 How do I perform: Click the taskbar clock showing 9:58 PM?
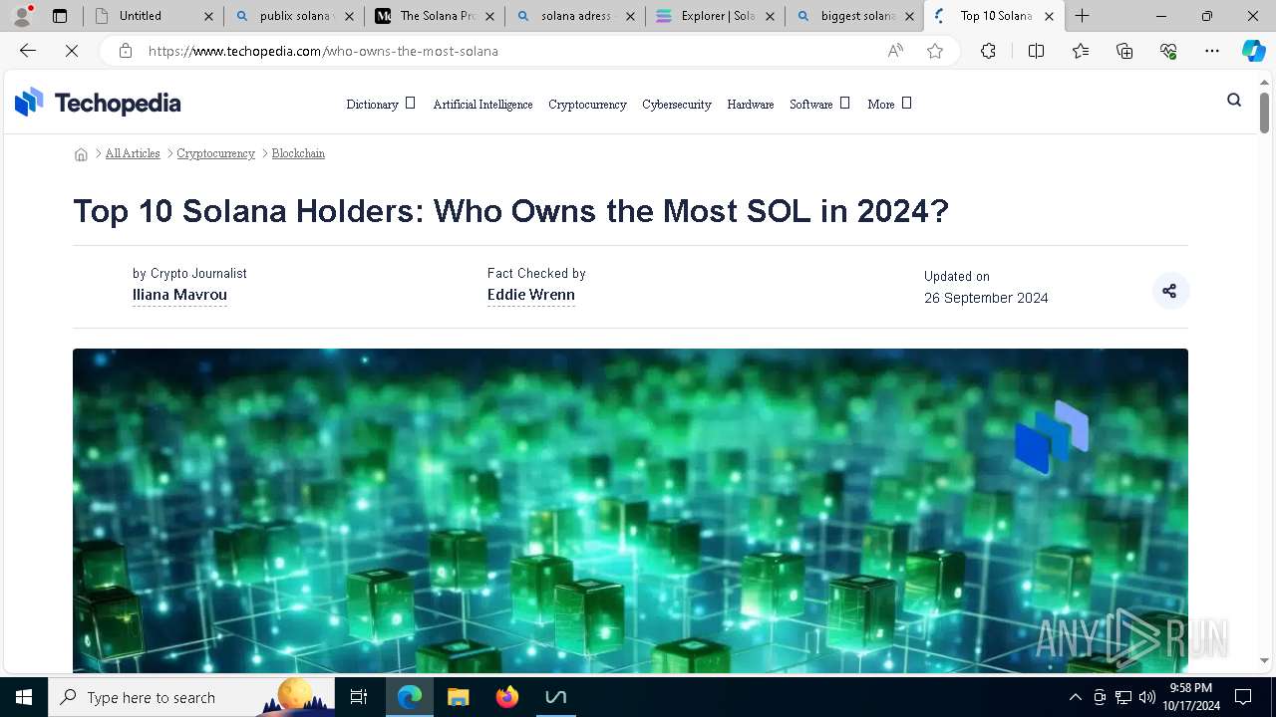1191,697
